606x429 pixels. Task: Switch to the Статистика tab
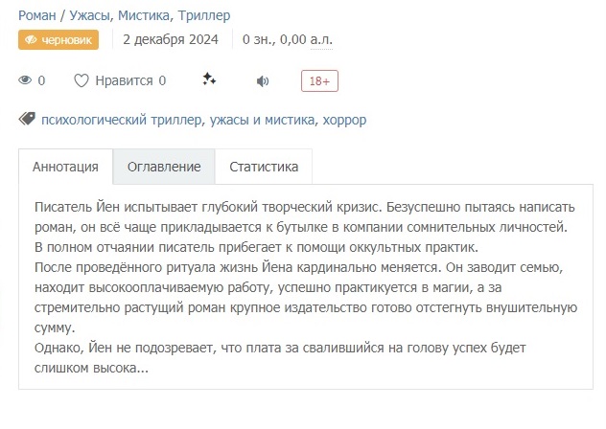click(264, 167)
